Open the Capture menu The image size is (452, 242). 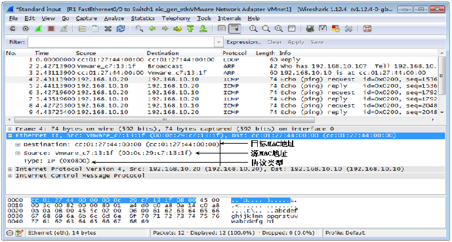pyautogui.click(x=87, y=18)
